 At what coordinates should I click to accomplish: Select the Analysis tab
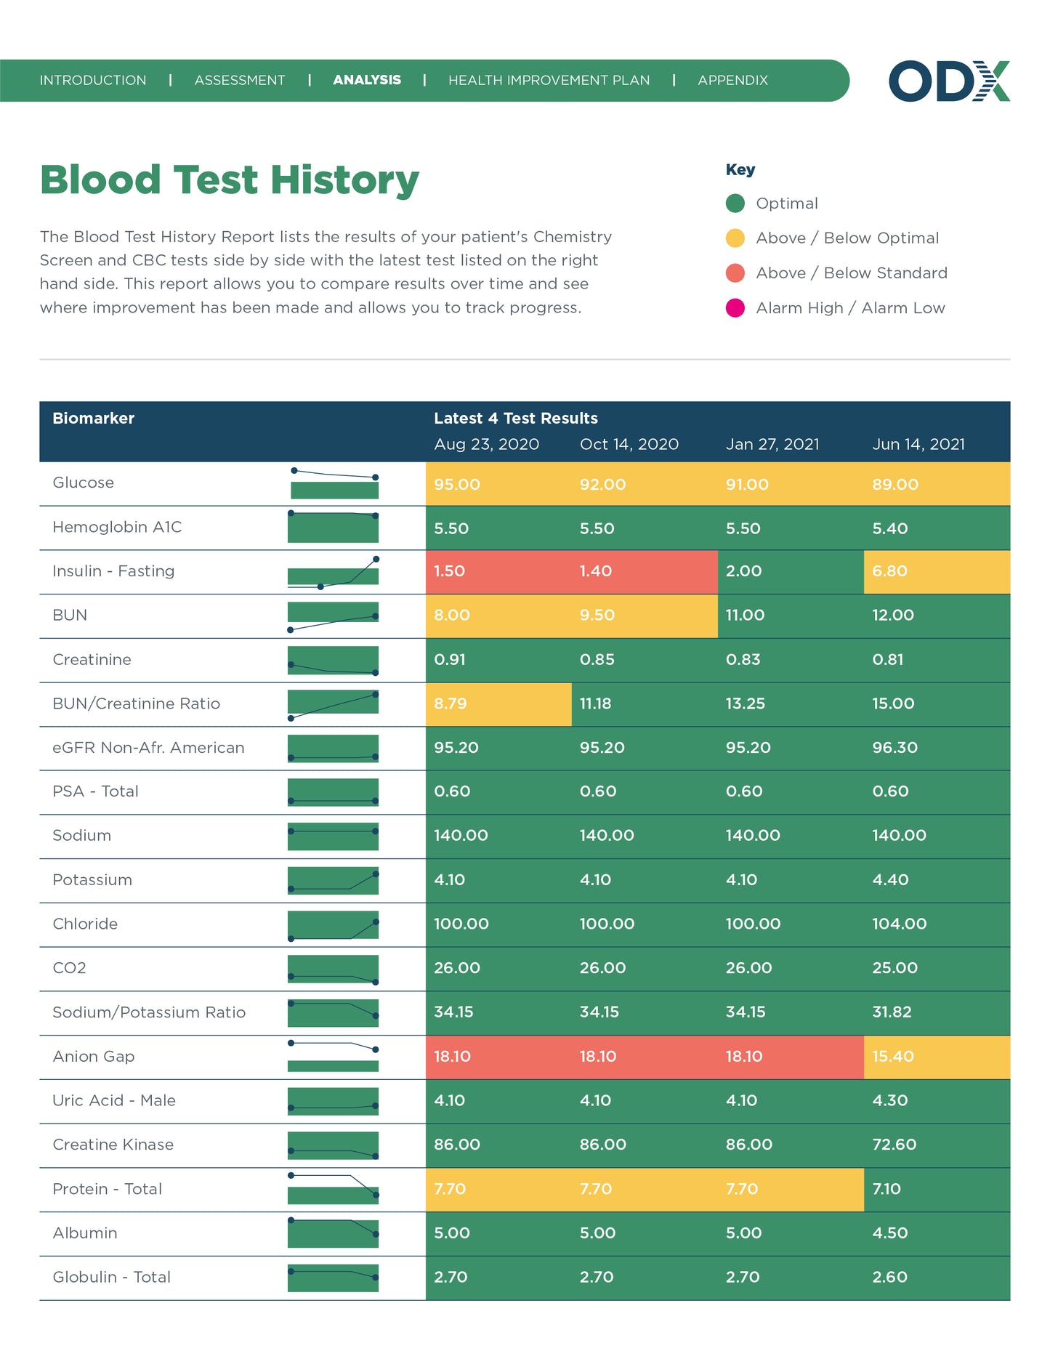[367, 80]
